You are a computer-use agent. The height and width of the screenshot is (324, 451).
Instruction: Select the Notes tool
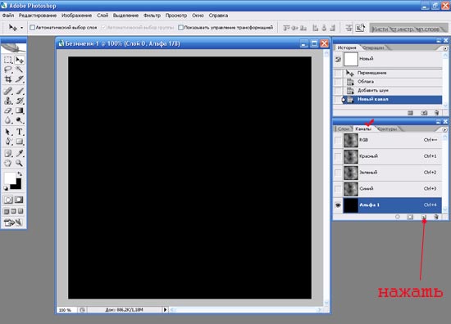[8, 154]
